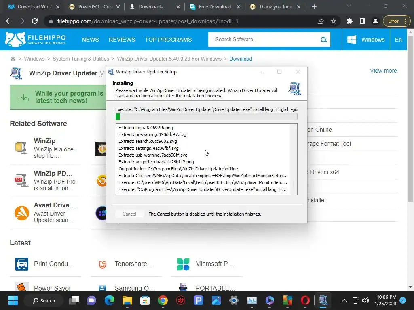Select the 'Extract: wegotfeedback.fa26bf12.png' log line
414x310 pixels.
[156, 162]
